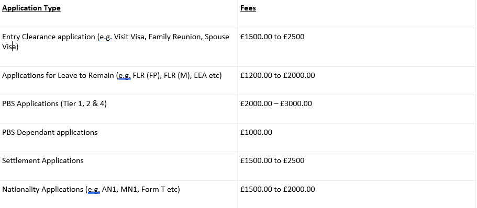
Task: Click the word Visa) on second line
Action: pos(10,47)
